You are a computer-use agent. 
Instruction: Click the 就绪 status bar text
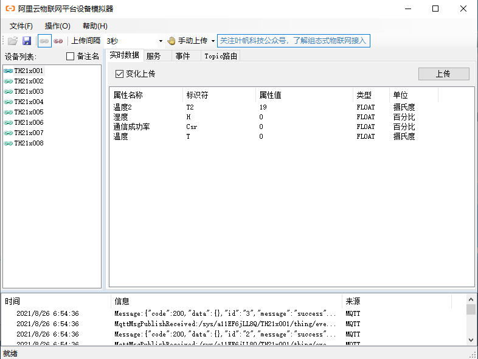(x=10, y=354)
